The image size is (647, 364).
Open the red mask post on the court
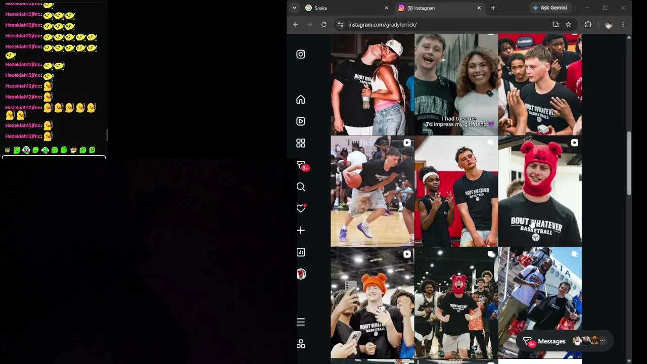coord(456,303)
